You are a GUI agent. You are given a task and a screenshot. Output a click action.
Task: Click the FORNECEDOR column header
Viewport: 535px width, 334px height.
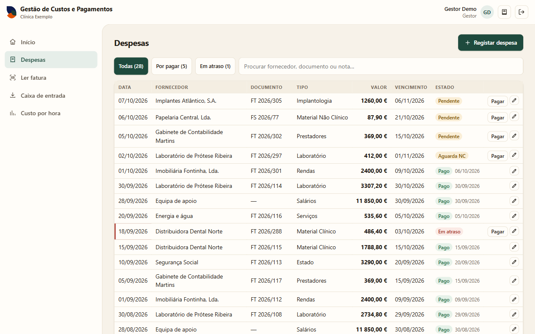tap(172, 87)
